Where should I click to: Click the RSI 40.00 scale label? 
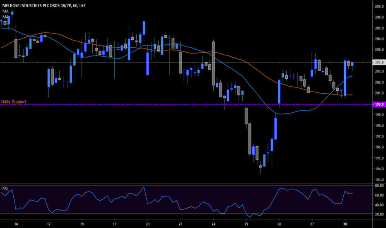click(x=379, y=205)
